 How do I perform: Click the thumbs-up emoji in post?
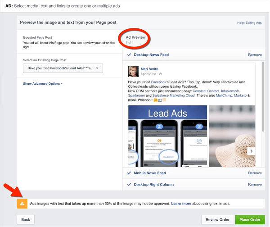coord(160,100)
